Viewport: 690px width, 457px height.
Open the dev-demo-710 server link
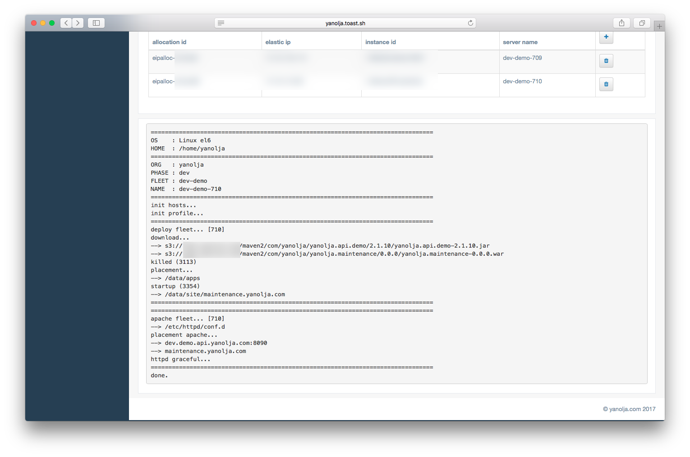tap(522, 81)
